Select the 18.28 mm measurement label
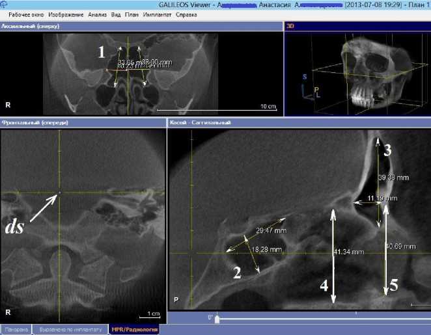The width and height of the screenshot is (431, 335). pyautogui.click(x=267, y=250)
